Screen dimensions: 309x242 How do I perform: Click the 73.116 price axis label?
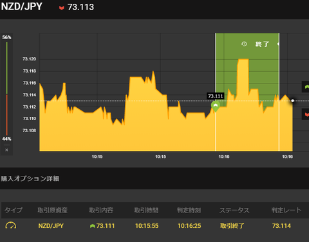[x=30, y=83]
